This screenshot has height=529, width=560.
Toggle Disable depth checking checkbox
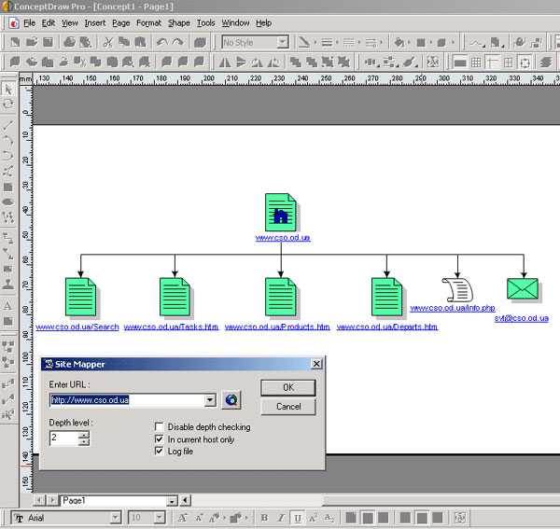[160, 427]
